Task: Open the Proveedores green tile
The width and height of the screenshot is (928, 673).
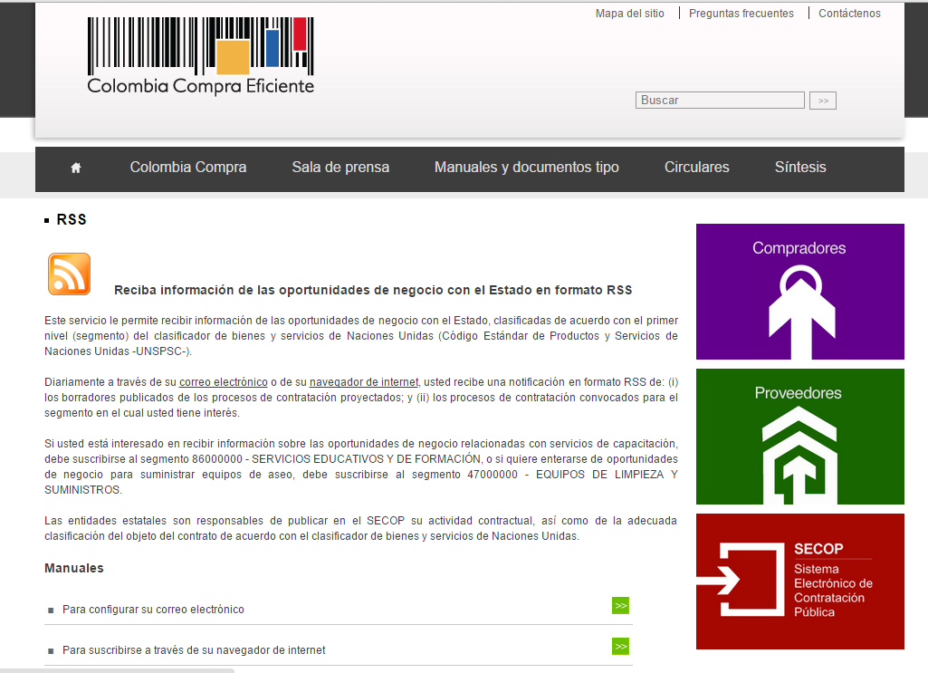Action: 799,437
